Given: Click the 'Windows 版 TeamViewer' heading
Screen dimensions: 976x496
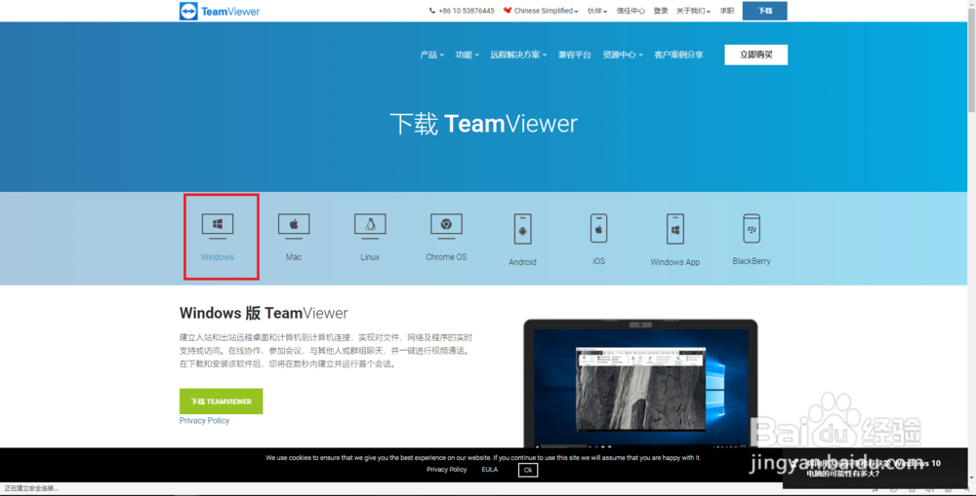Looking at the screenshot, I should 264,313.
